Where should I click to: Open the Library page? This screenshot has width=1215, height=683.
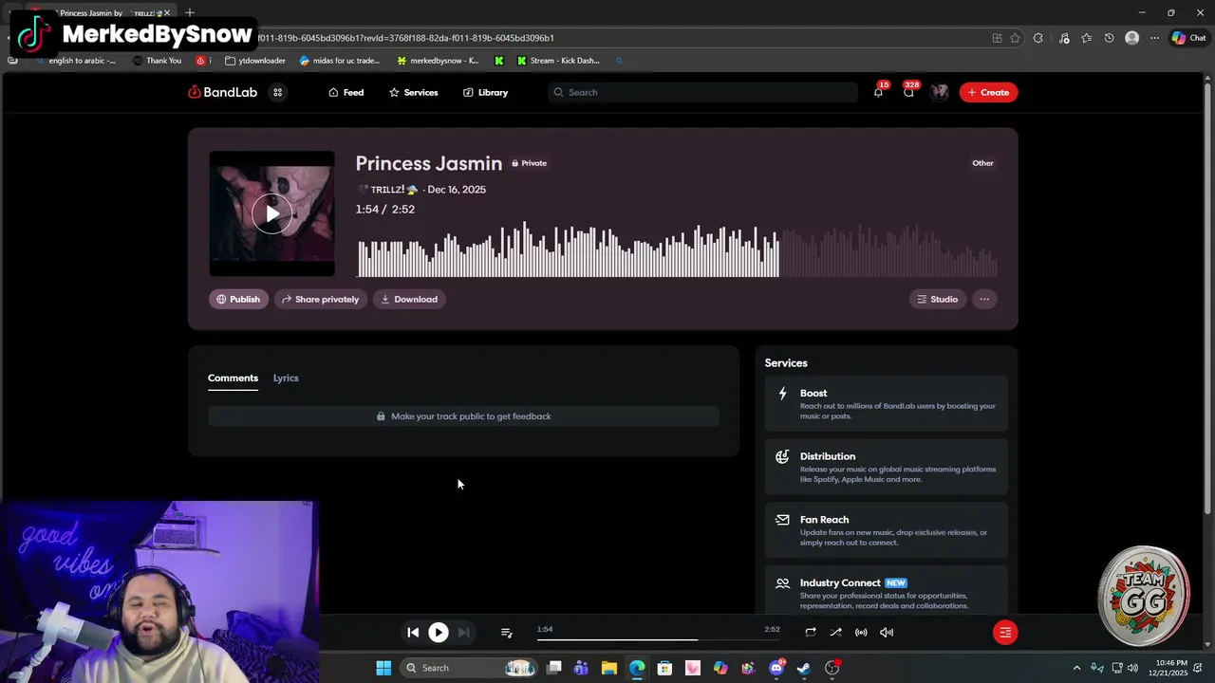[x=485, y=92]
